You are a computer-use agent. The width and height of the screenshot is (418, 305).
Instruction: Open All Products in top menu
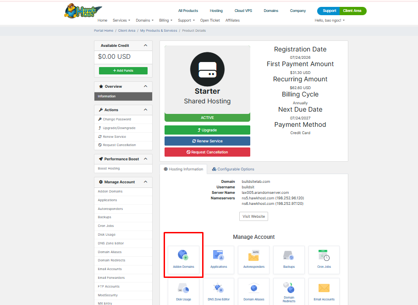(x=188, y=11)
